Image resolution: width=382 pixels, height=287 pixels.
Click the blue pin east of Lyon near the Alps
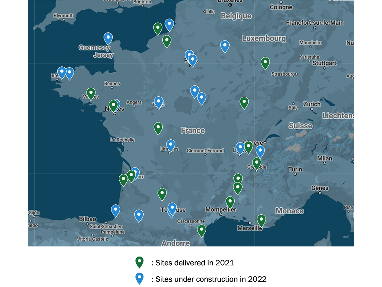tap(260, 152)
